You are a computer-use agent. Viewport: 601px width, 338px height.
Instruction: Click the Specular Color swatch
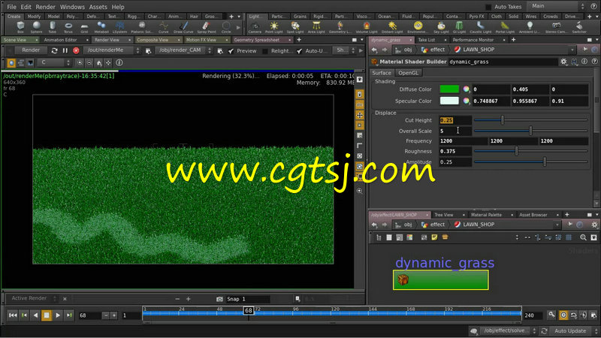click(x=449, y=101)
